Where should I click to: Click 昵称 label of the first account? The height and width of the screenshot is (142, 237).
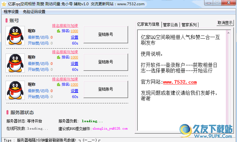click(32, 31)
